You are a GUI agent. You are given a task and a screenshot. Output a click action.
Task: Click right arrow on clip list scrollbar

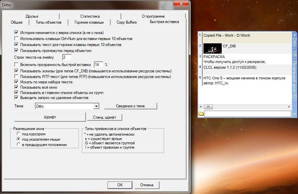[288, 107]
